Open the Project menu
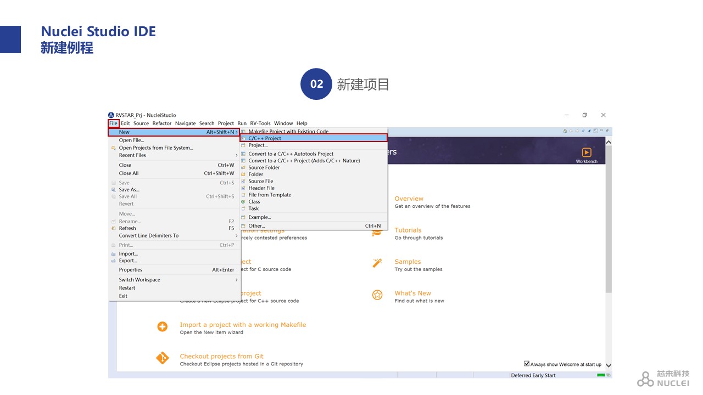The image size is (703, 395). coord(226,123)
